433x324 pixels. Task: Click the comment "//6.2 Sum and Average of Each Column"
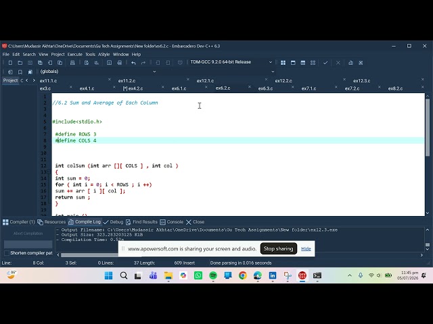tap(105, 103)
